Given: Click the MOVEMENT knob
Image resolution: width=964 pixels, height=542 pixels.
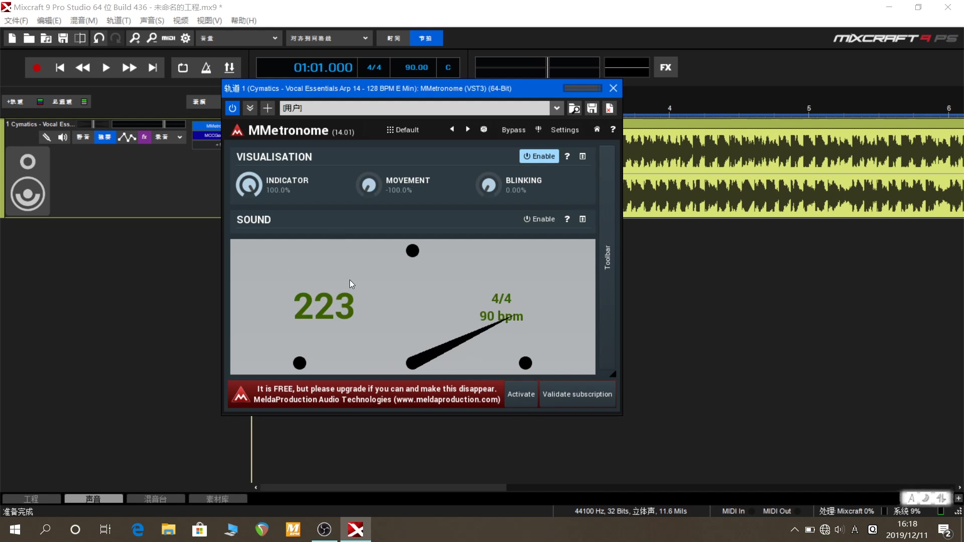Looking at the screenshot, I should pyautogui.click(x=369, y=185).
